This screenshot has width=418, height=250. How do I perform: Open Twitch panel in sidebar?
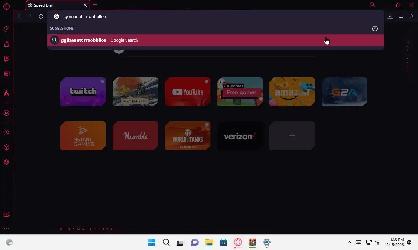(x=7, y=59)
